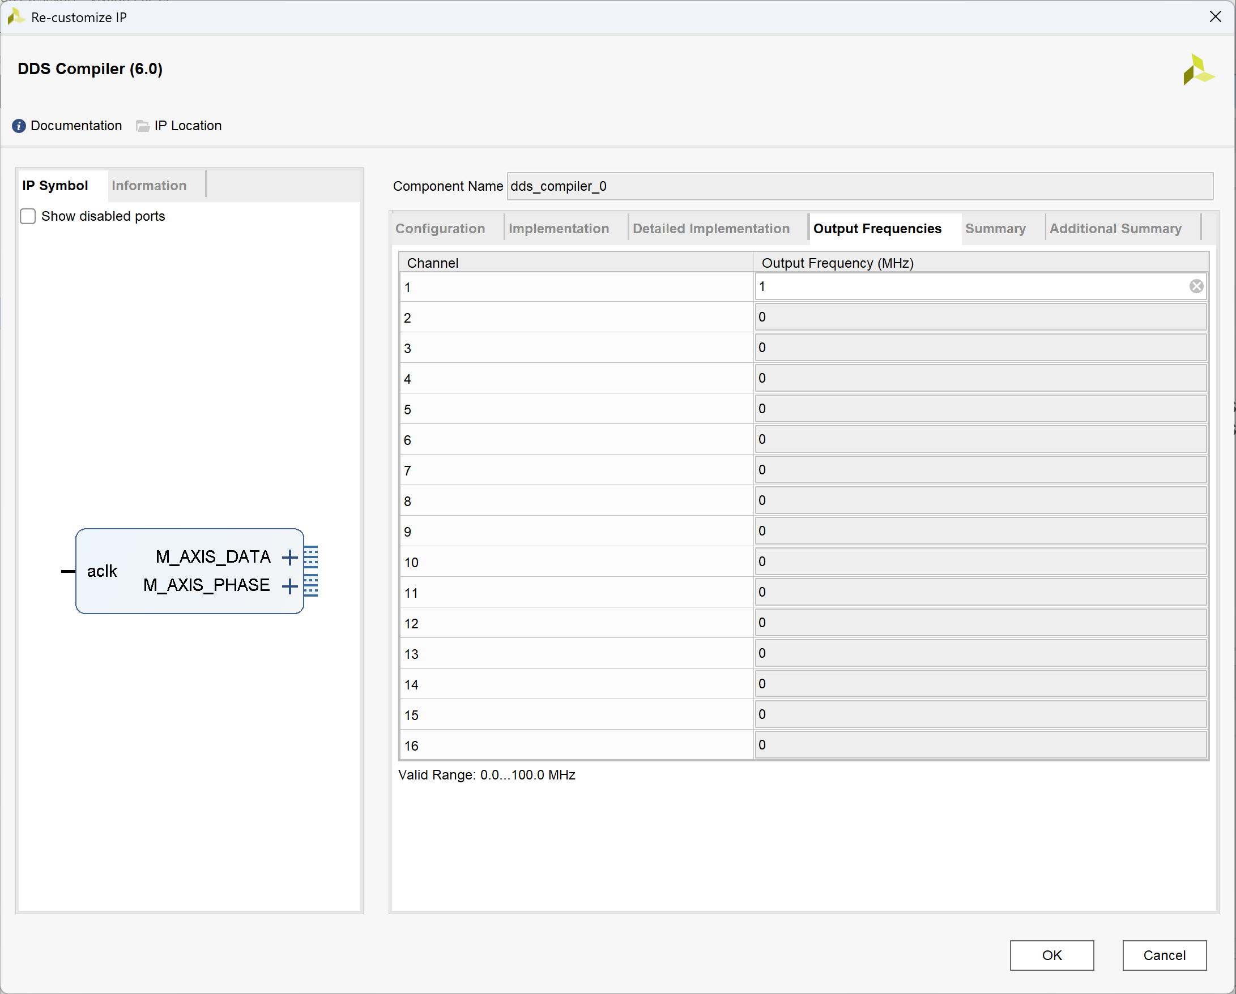Click channel 4 output frequency field
The image size is (1236, 994).
(981, 378)
